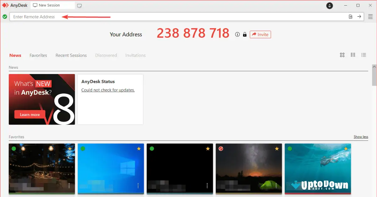Click Learn more about AnyDesk V8
The width and height of the screenshot is (377, 197).
29,114
